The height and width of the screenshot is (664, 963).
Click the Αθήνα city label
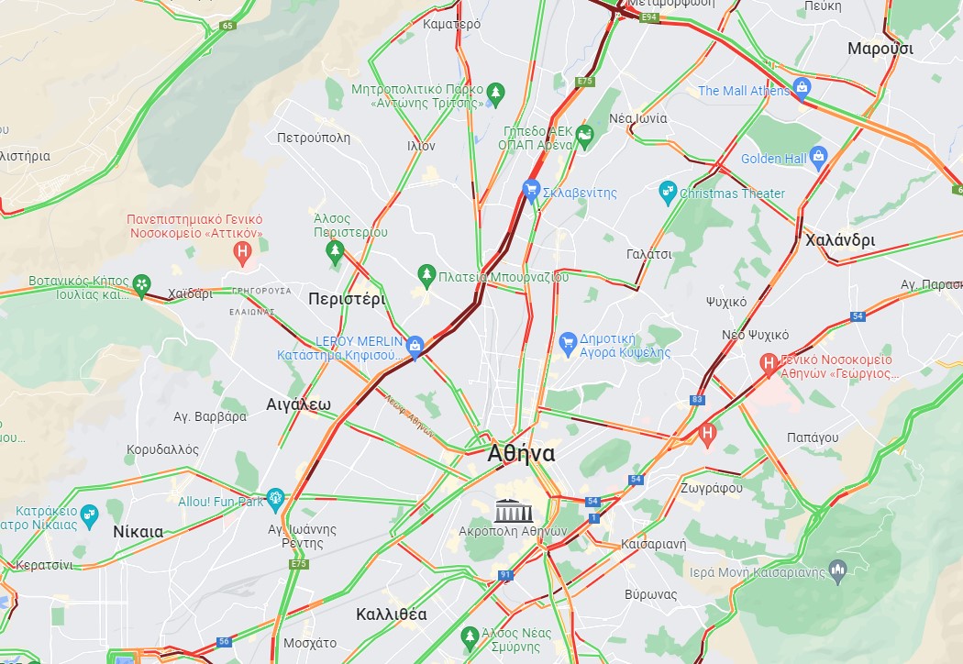(x=521, y=454)
